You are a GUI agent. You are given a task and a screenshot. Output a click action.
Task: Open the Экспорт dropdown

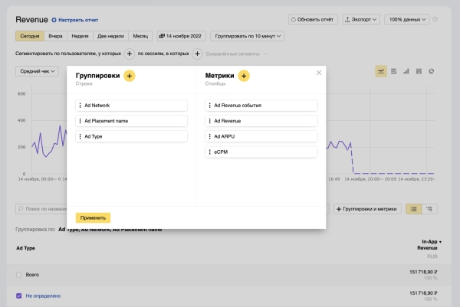[361, 19]
